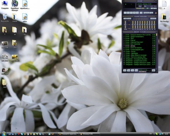Click the Winamp balance slider

(x=148, y=8)
